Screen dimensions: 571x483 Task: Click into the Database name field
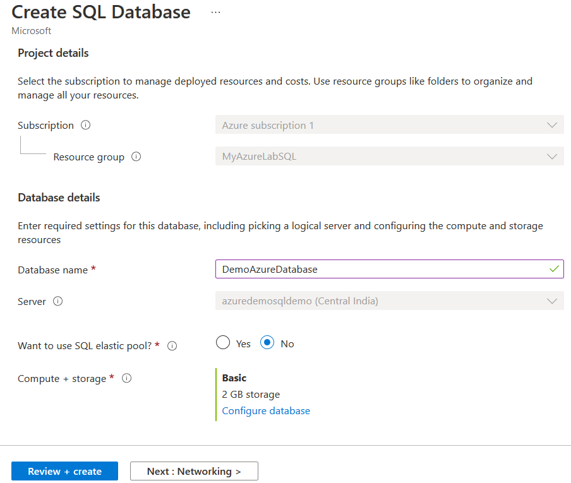coord(379,269)
